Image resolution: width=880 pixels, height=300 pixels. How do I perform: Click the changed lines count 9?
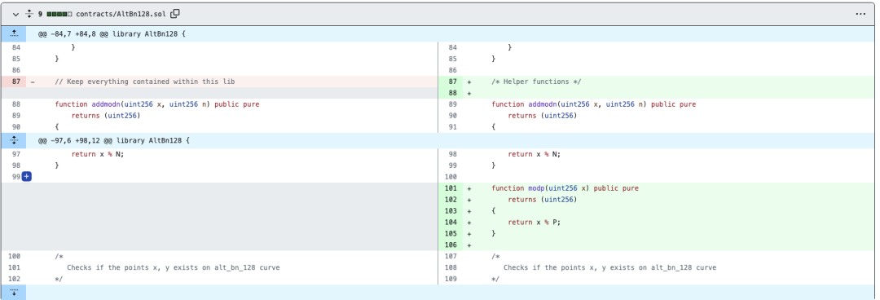click(x=41, y=14)
